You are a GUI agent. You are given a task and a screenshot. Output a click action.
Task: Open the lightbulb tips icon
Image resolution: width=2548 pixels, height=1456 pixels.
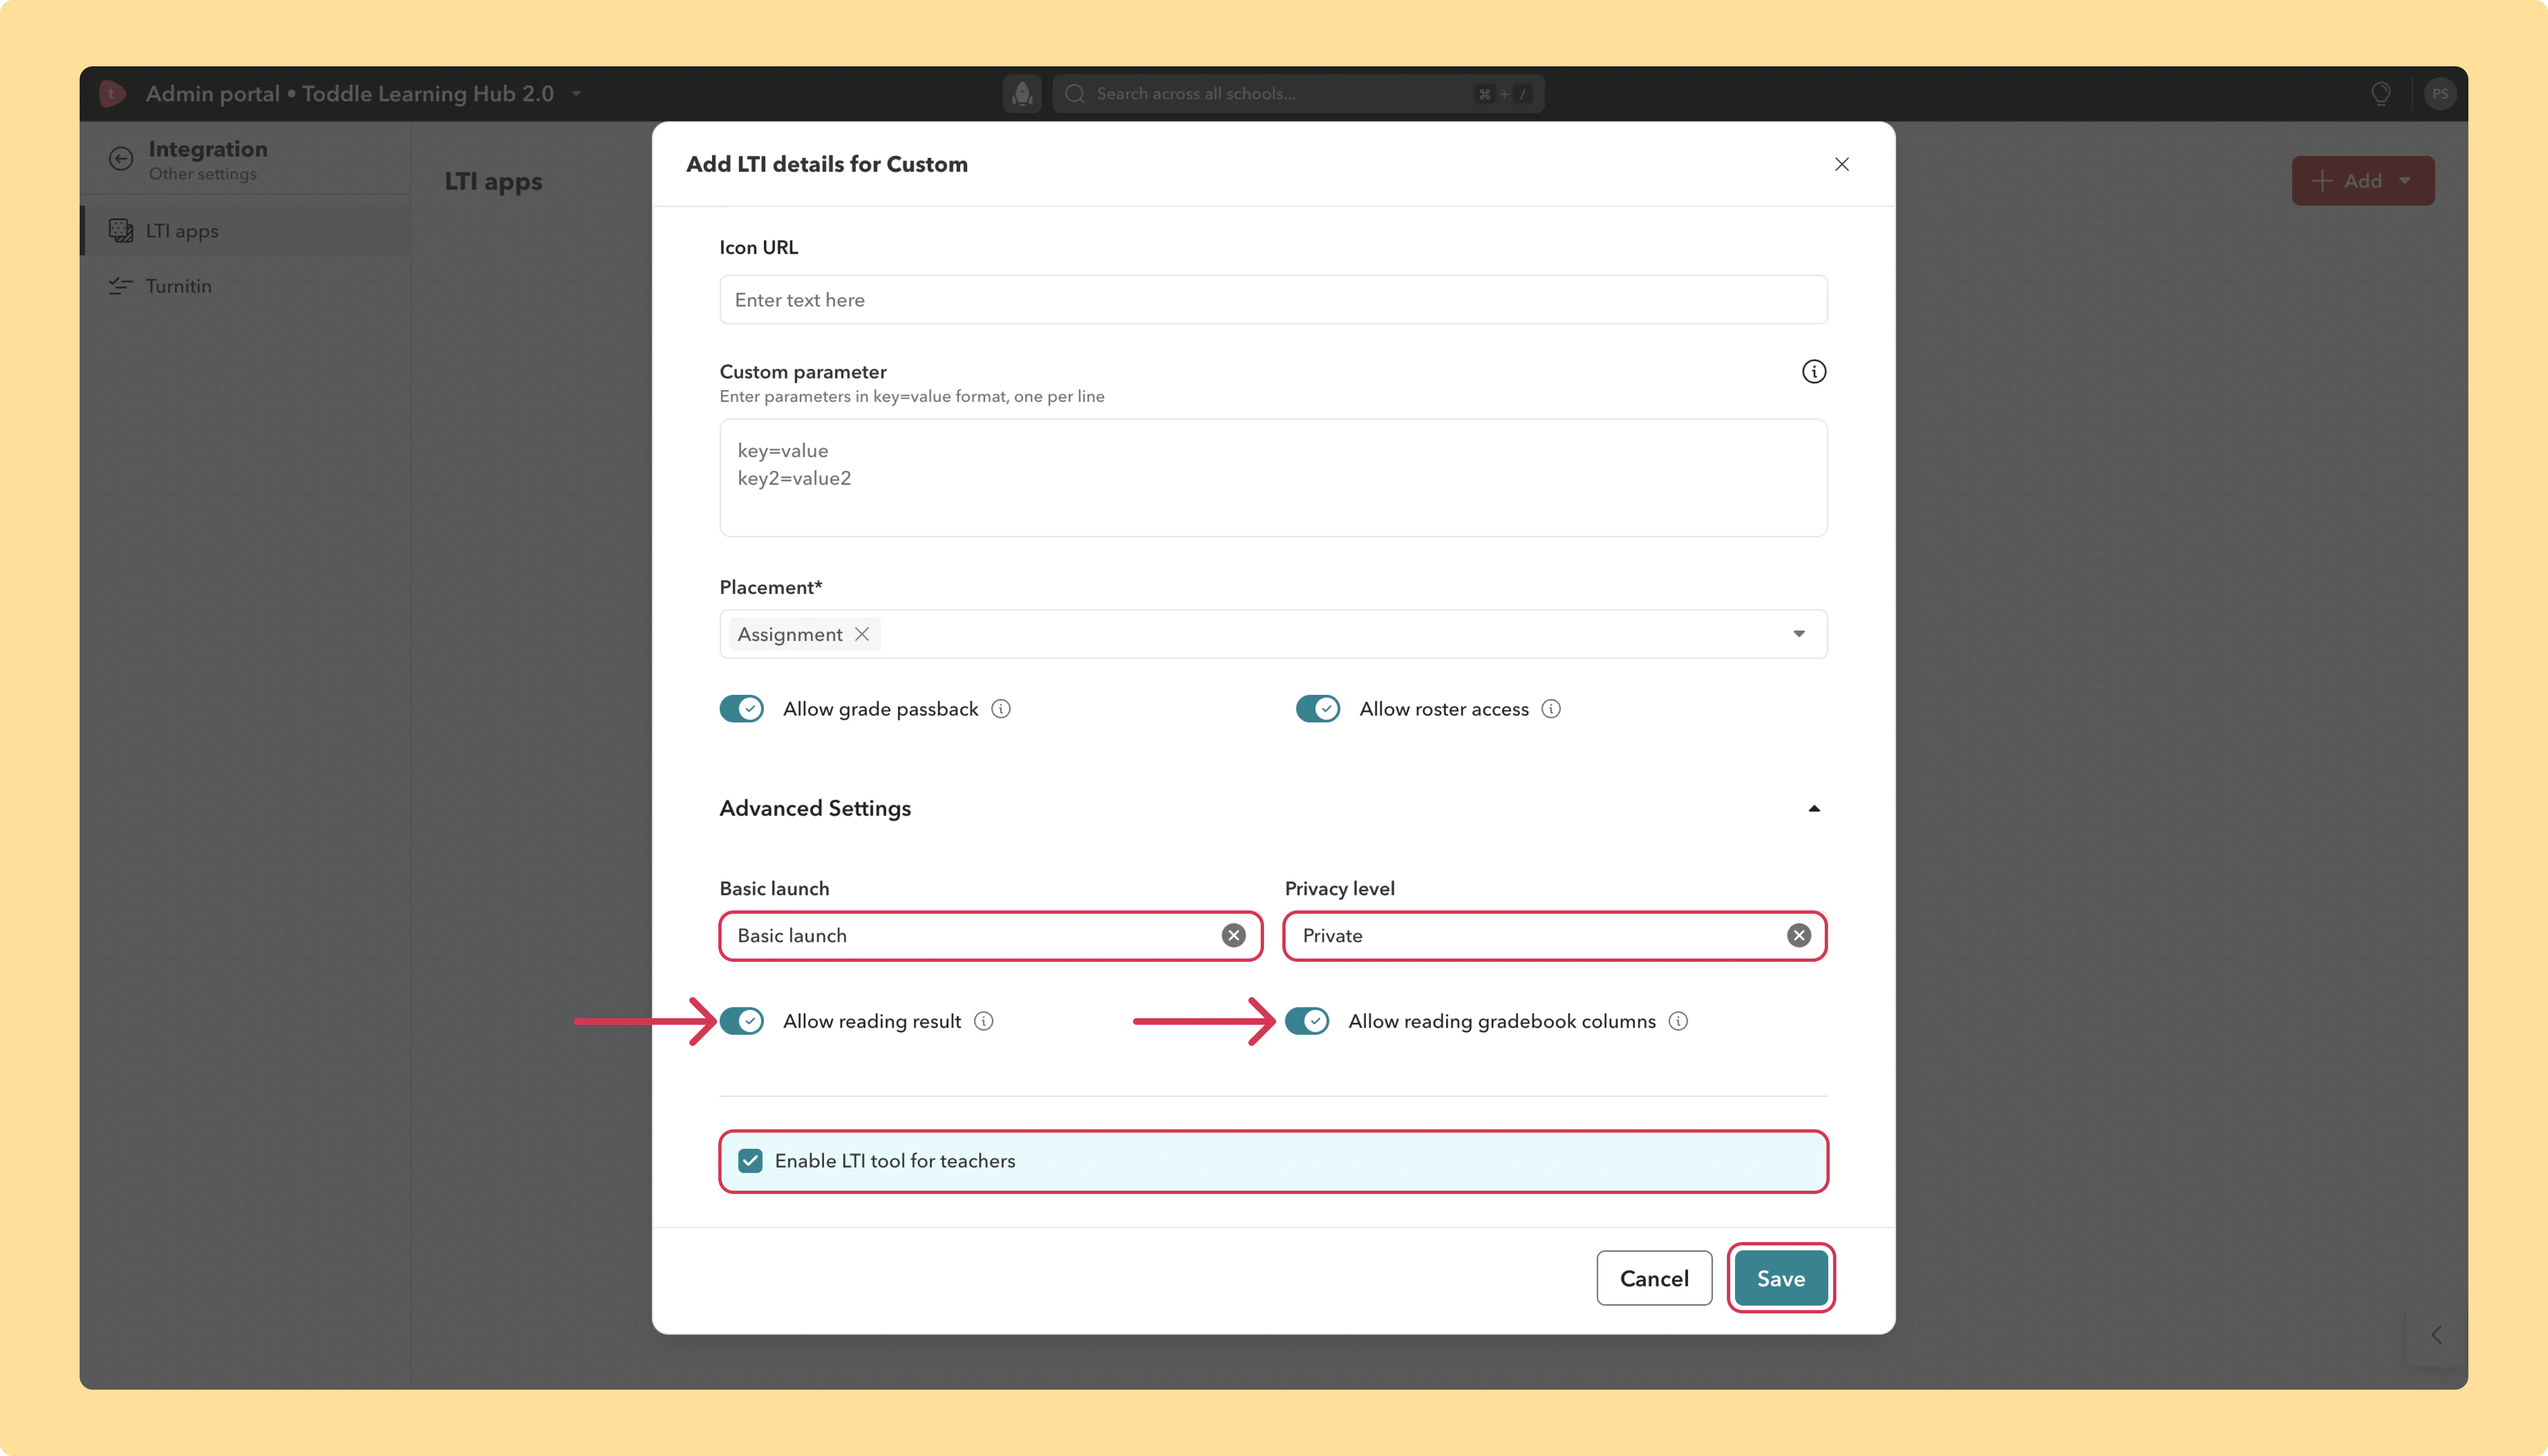(x=2381, y=94)
